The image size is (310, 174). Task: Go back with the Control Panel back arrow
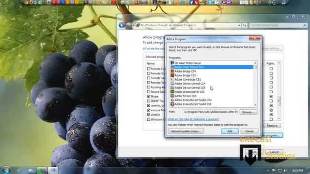pyautogui.click(x=122, y=25)
